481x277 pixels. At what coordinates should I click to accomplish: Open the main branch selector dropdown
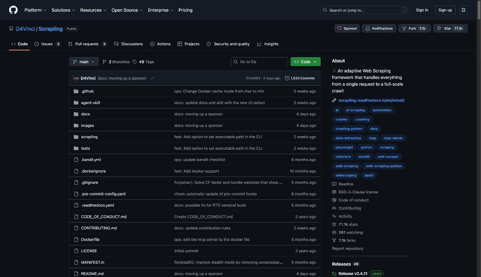coord(84,62)
